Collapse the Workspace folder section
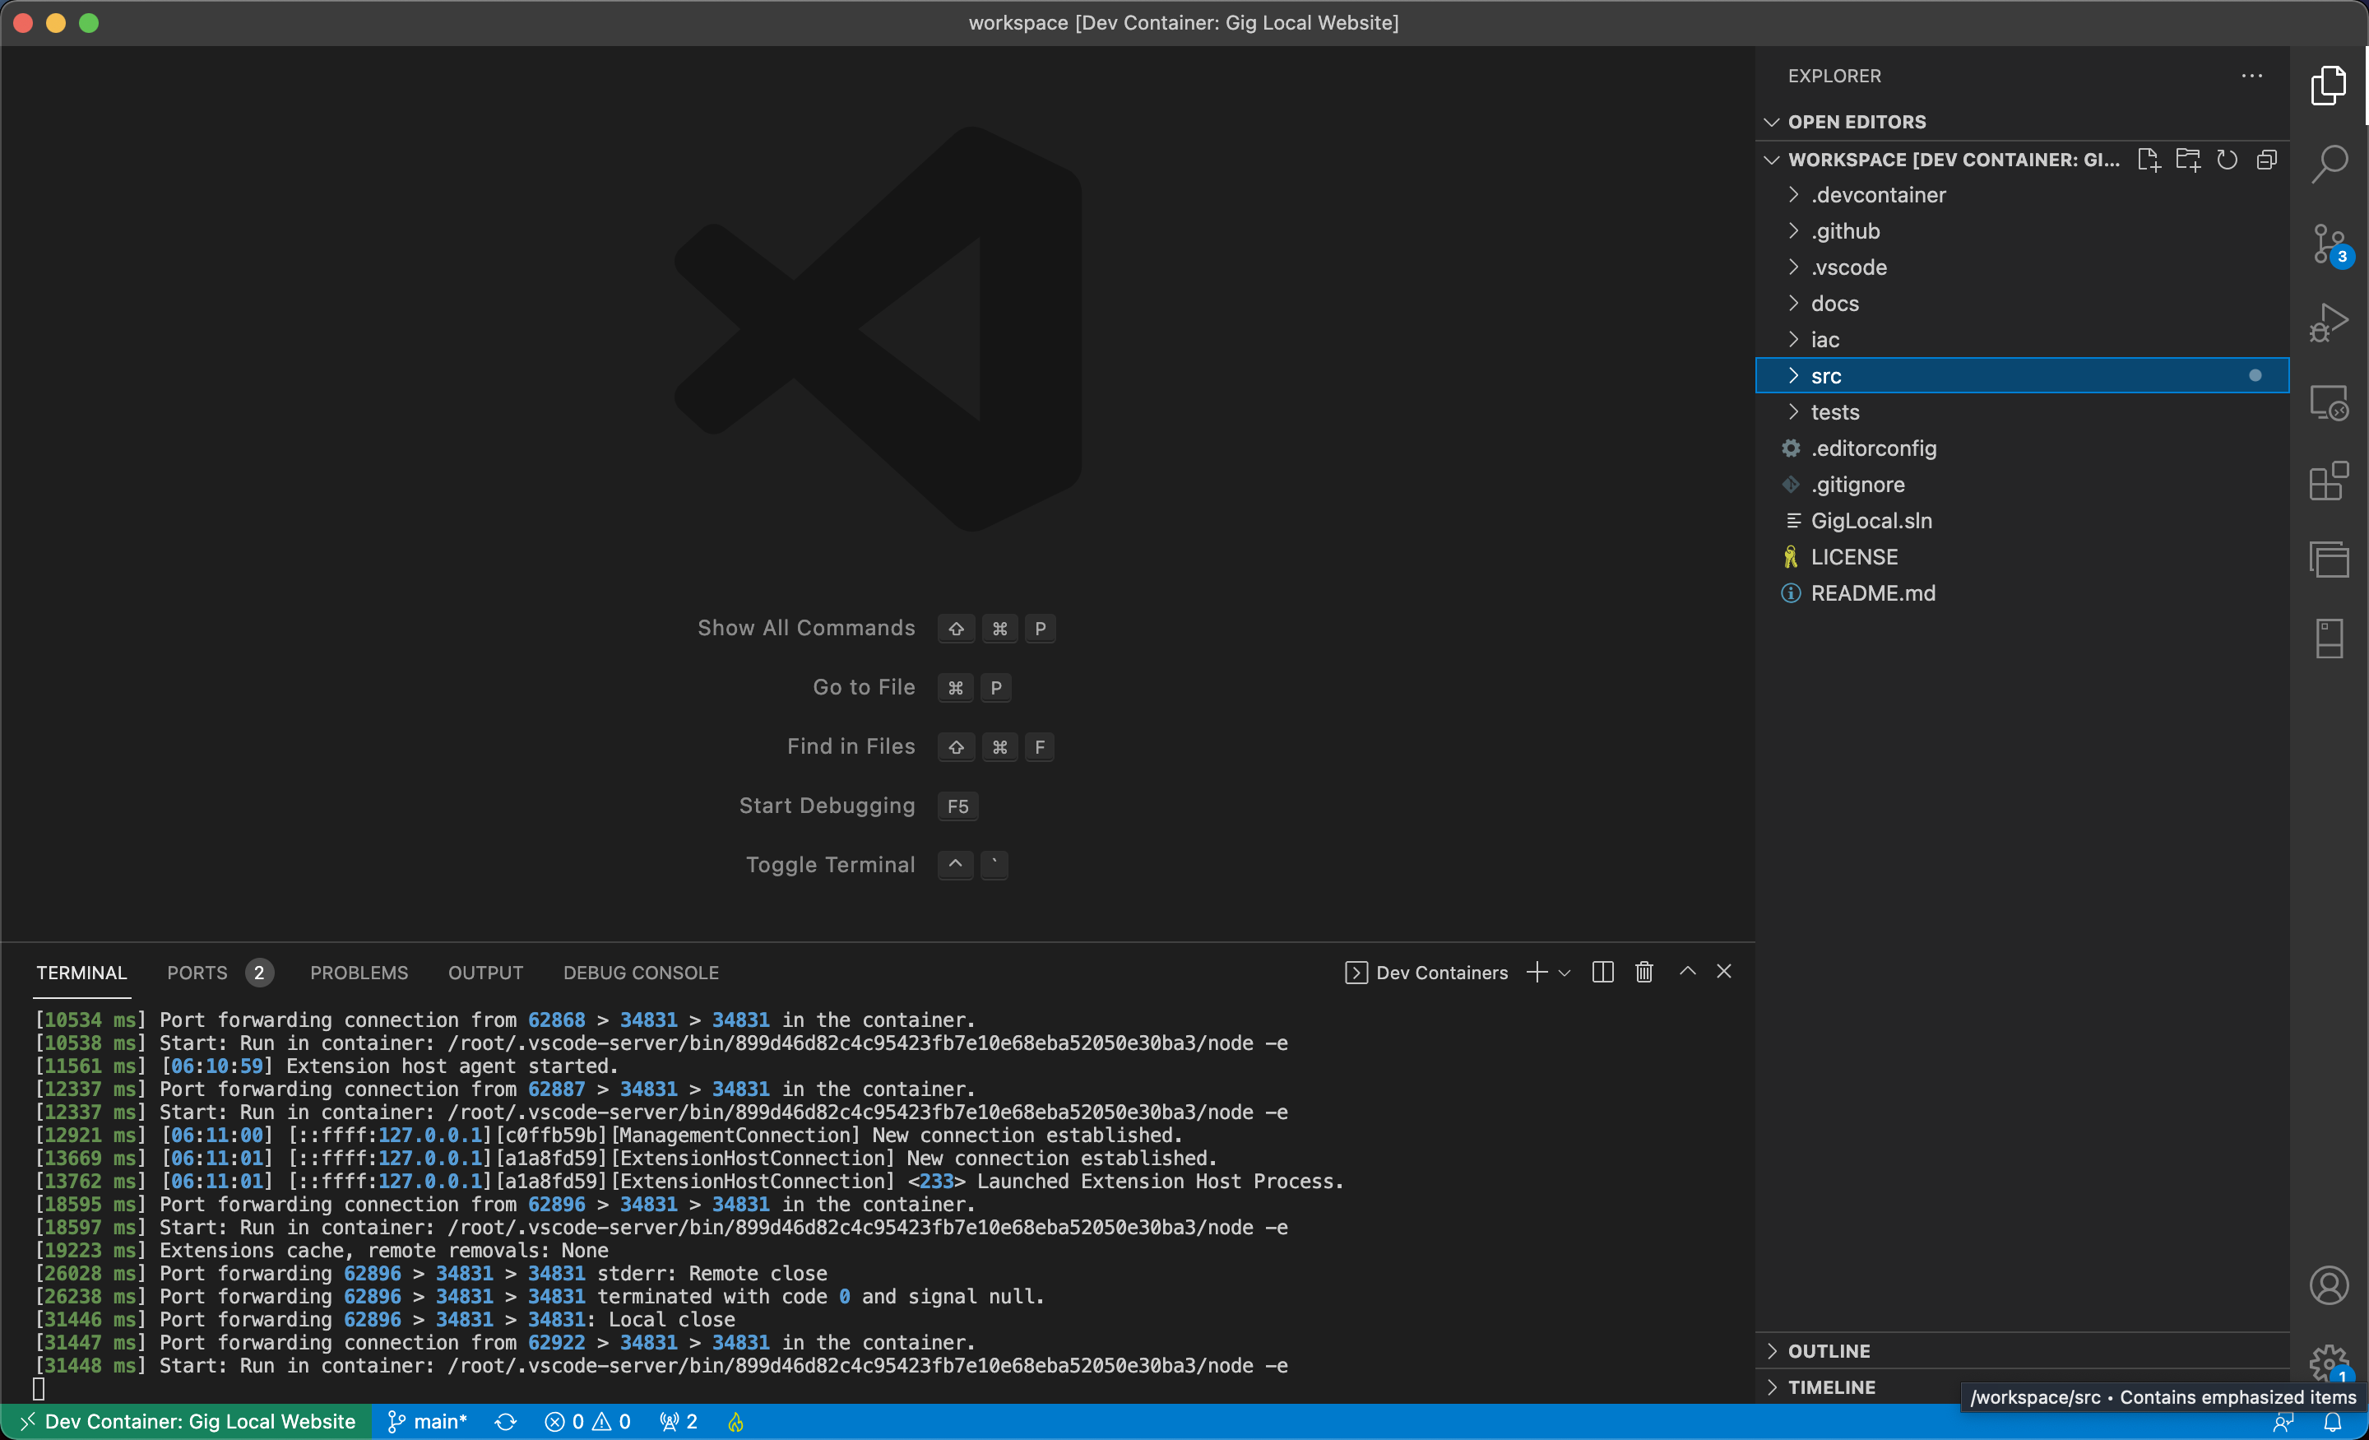 coord(1772,160)
